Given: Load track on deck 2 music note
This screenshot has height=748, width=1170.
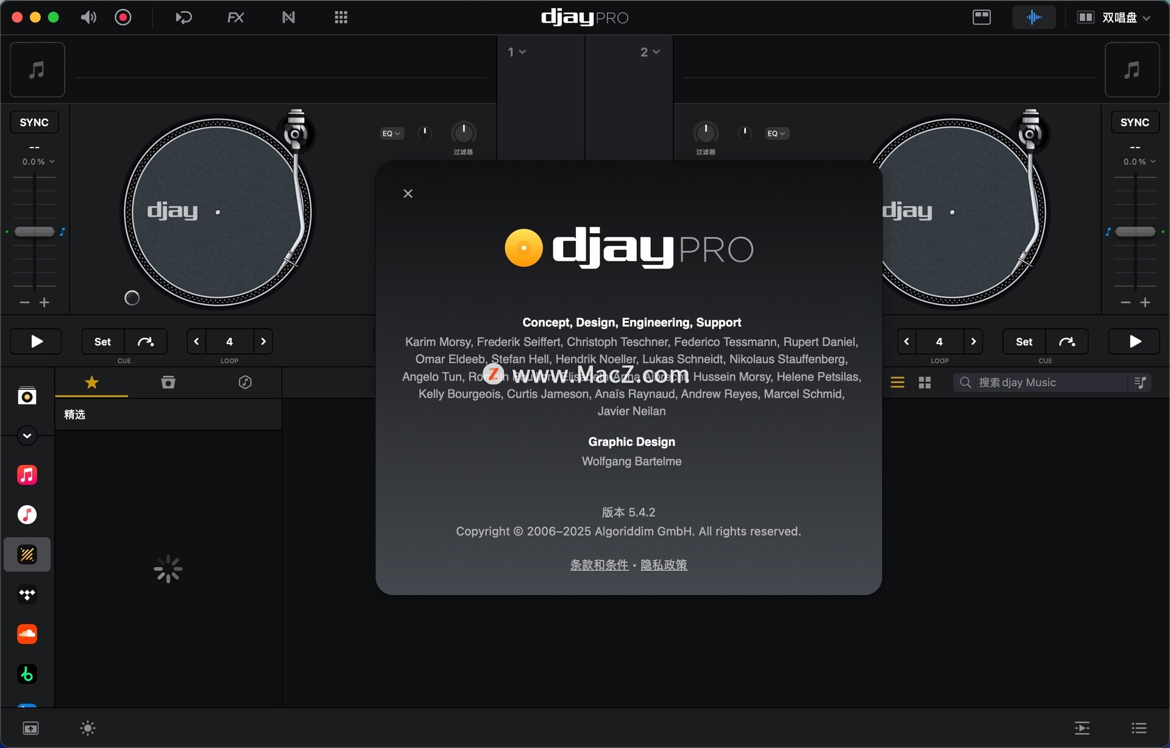Looking at the screenshot, I should 1132,69.
